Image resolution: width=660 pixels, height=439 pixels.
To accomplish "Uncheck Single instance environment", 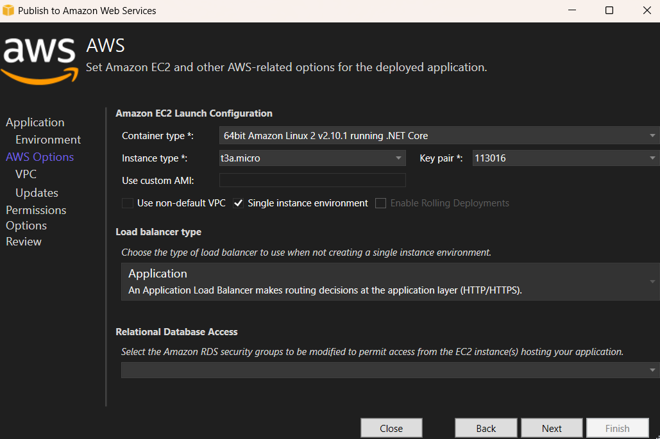I will click(x=238, y=203).
